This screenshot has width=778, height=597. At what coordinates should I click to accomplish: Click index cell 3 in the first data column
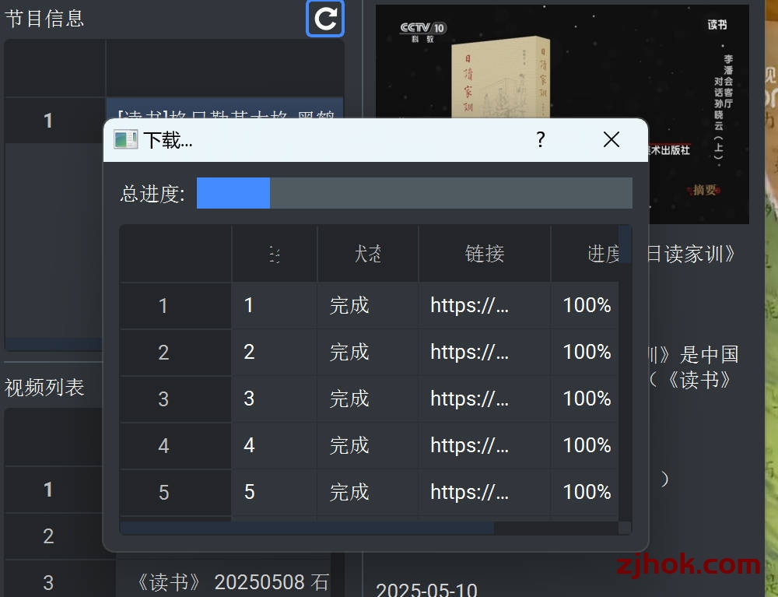click(x=275, y=399)
